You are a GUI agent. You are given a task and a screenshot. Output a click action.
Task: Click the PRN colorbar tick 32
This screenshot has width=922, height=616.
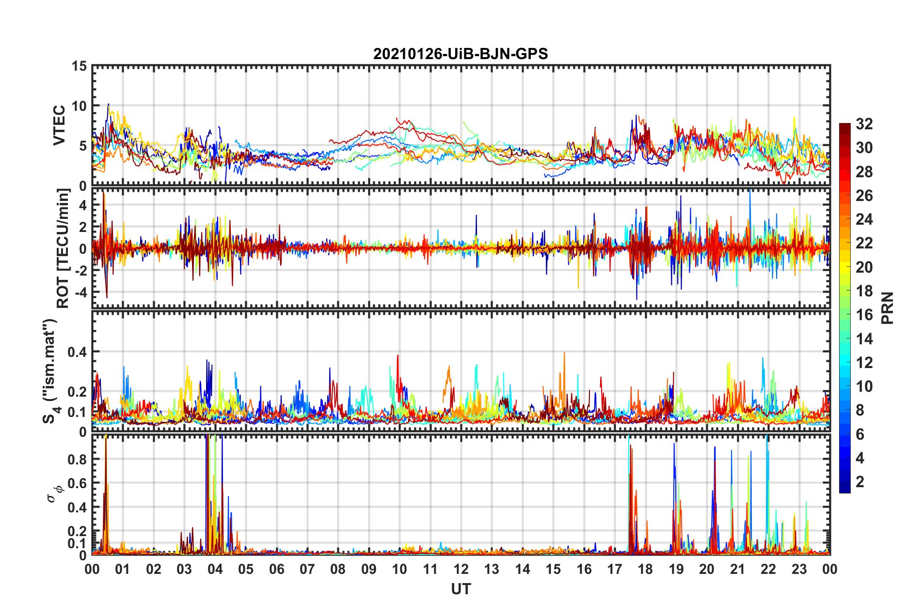coord(864,124)
